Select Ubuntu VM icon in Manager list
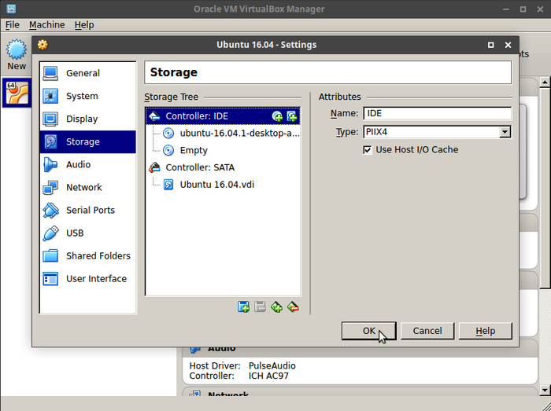This screenshot has width=551, height=411. tap(17, 93)
